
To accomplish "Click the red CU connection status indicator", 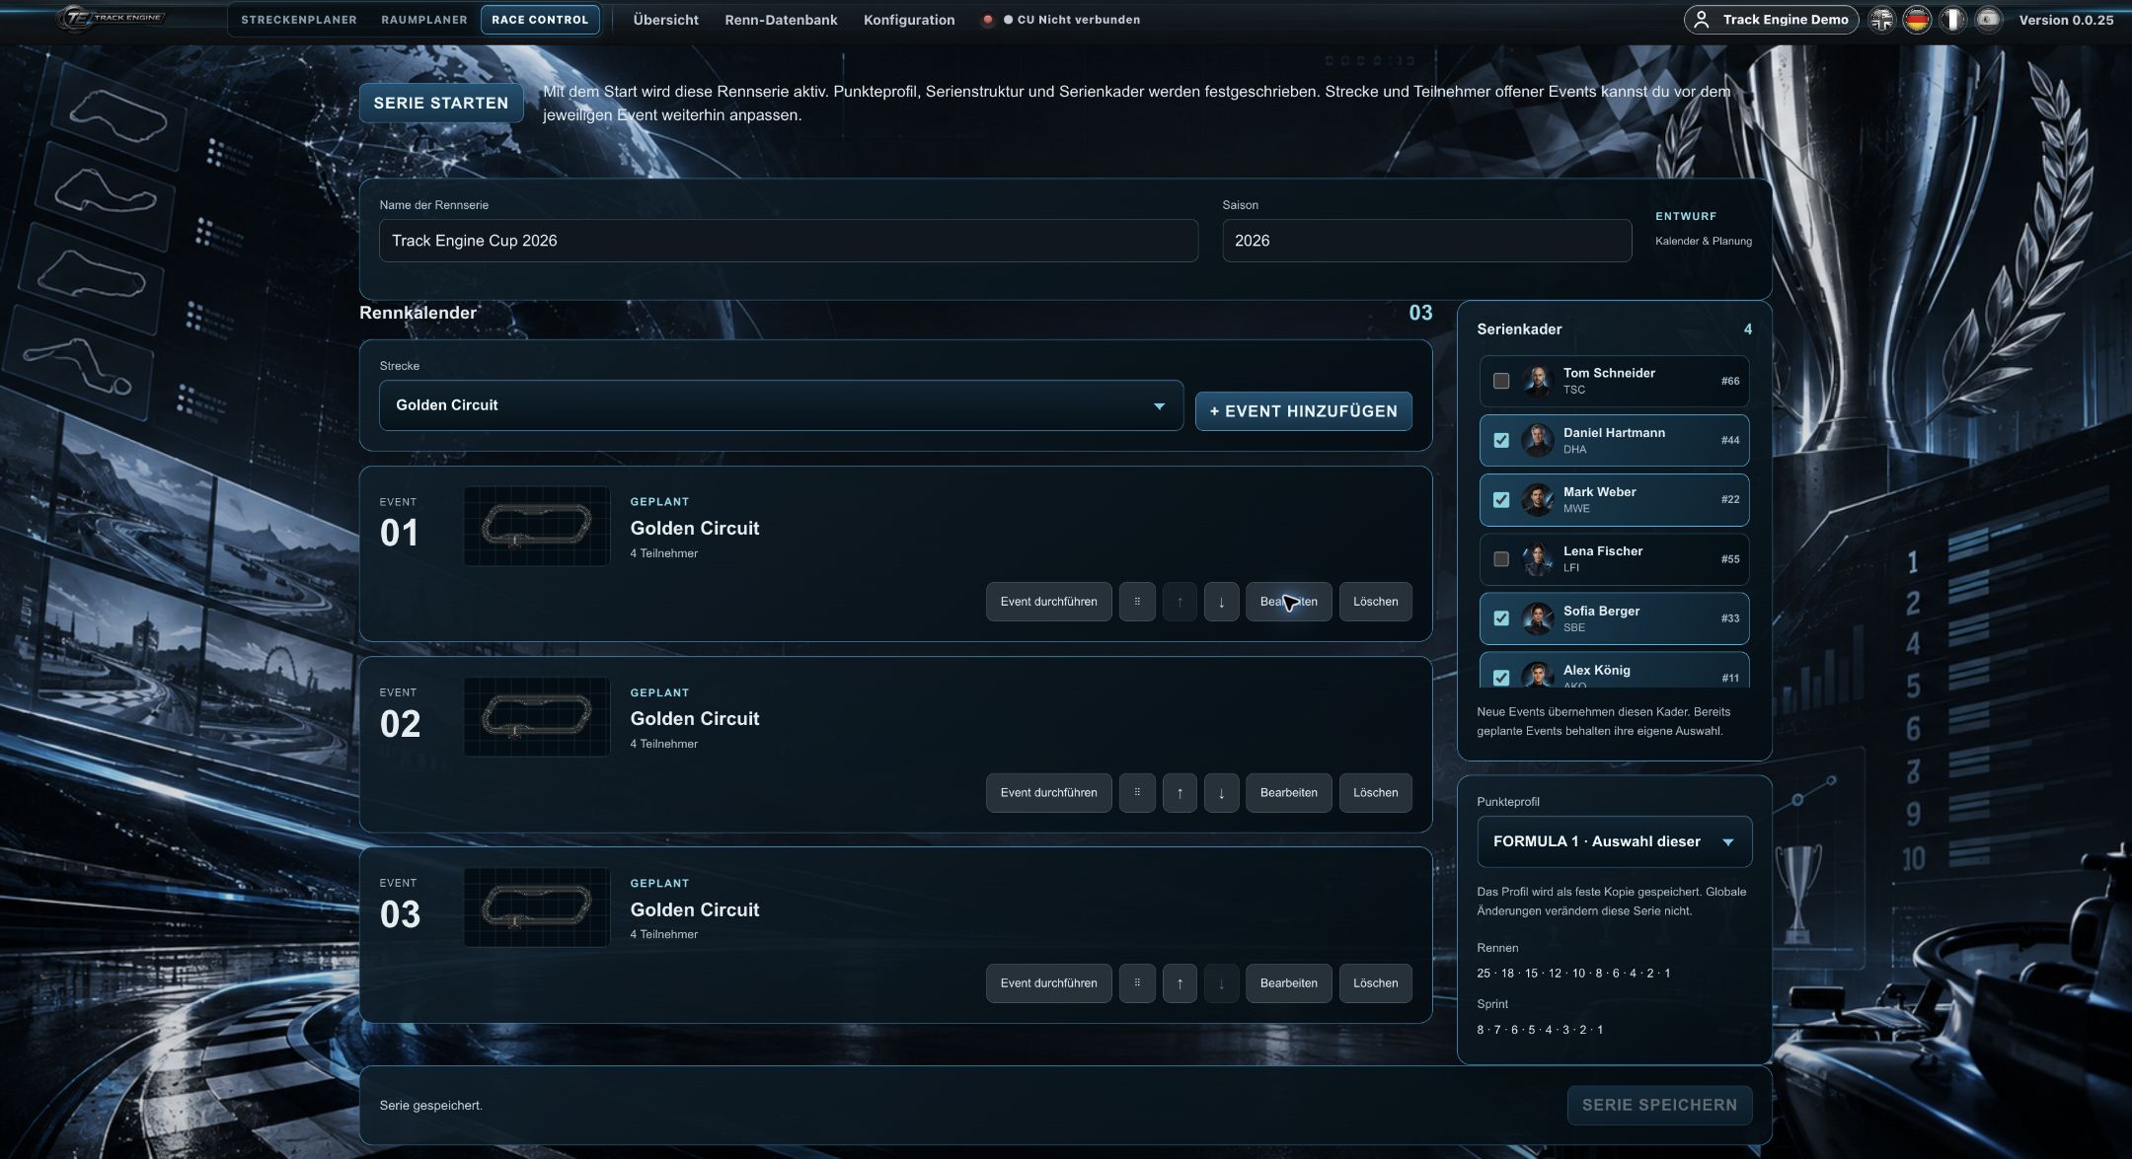I will point(987,20).
